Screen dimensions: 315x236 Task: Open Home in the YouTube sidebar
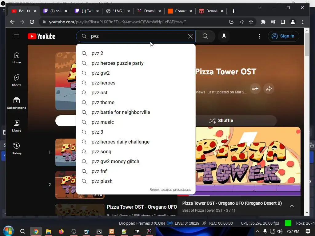pyautogui.click(x=17, y=58)
